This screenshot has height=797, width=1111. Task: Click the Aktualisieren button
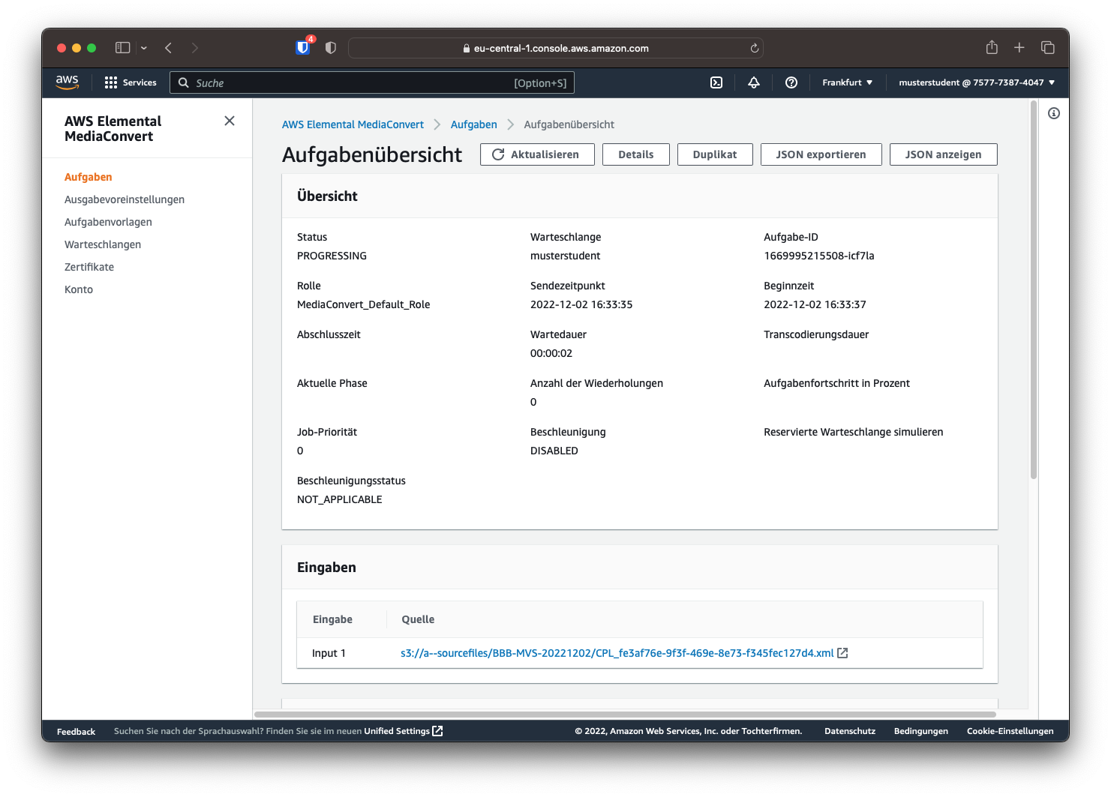(x=537, y=154)
